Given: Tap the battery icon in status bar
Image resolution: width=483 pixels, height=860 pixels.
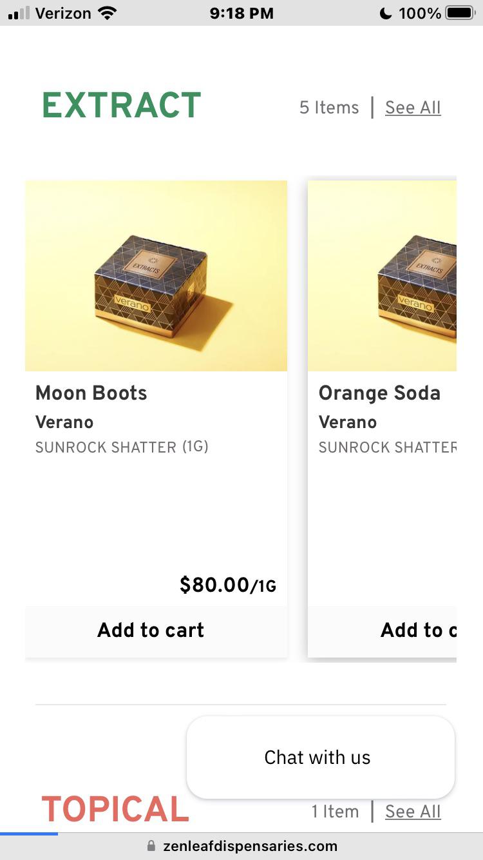Looking at the screenshot, I should [x=460, y=13].
